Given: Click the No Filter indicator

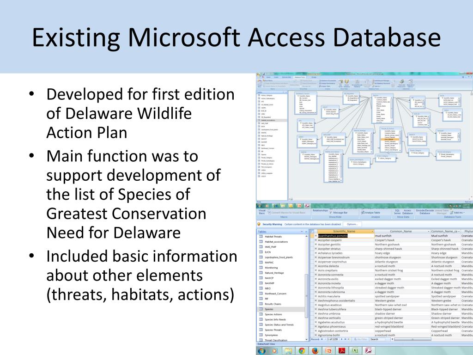Looking at the screenshot, I should (360, 339).
